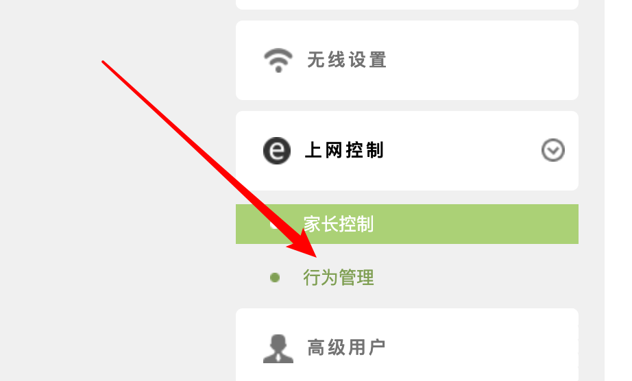Click the gray gap below the 上网控制 card
The image size is (632, 381).
click(x=407, y=197)
